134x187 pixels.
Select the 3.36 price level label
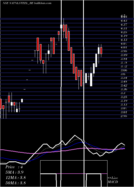124,89
